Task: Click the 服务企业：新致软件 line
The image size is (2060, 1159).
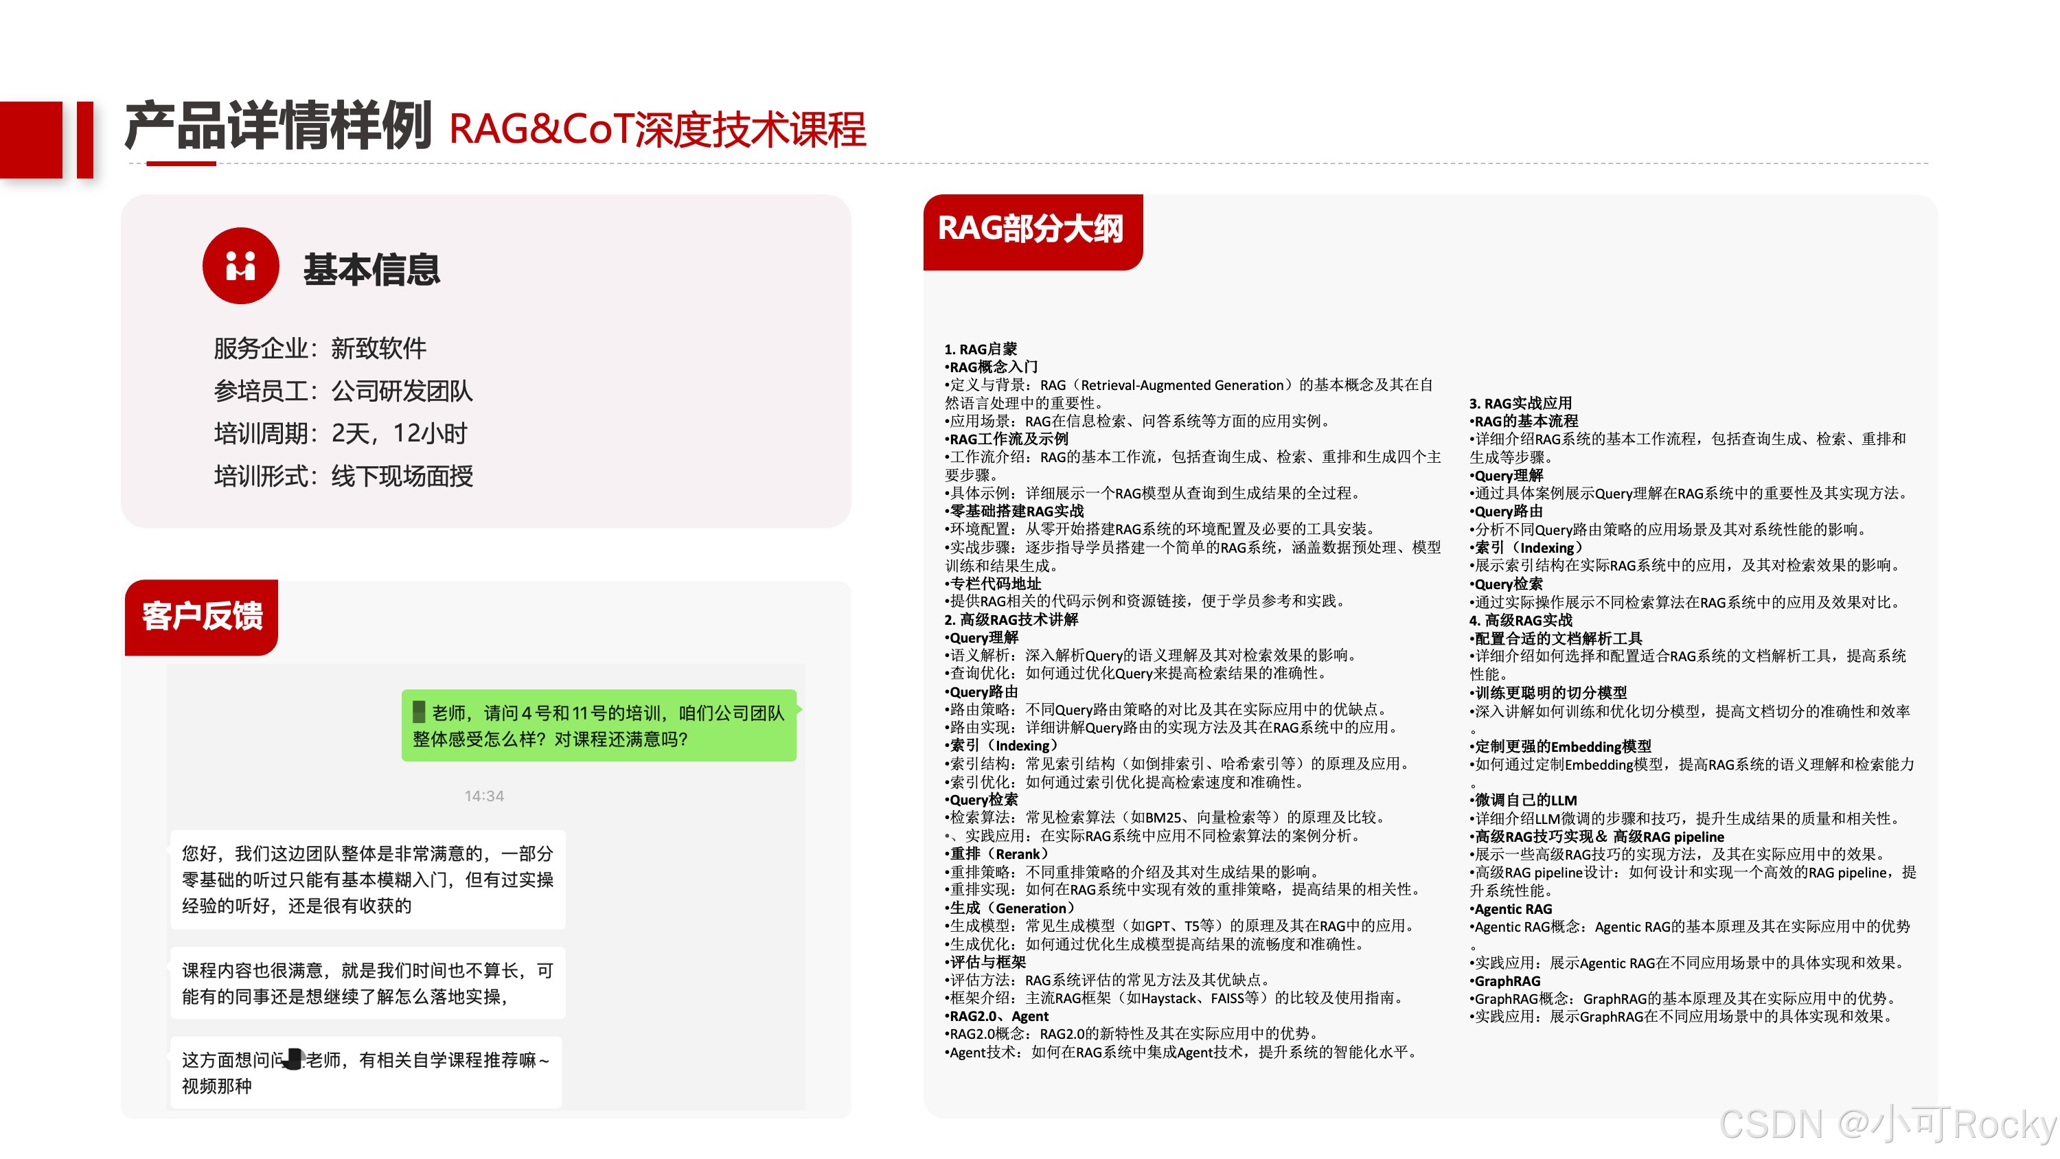Action: [x=320, y=348]
